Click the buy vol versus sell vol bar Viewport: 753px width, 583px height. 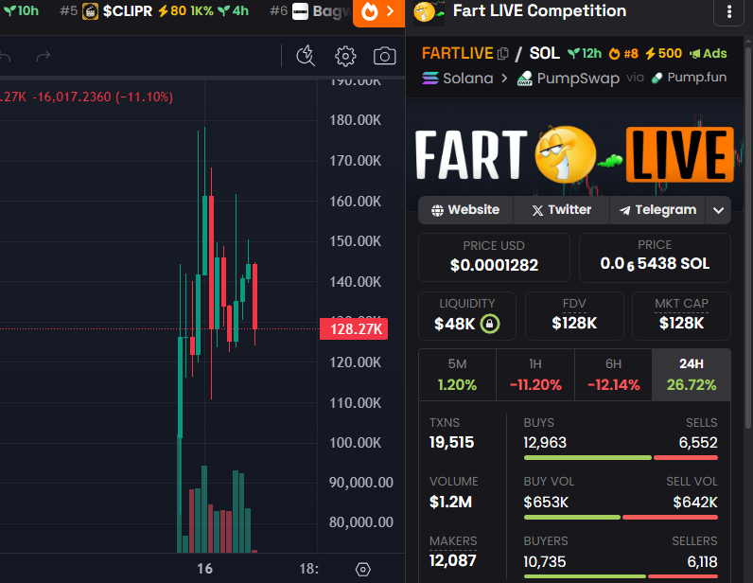pos(621,517)
